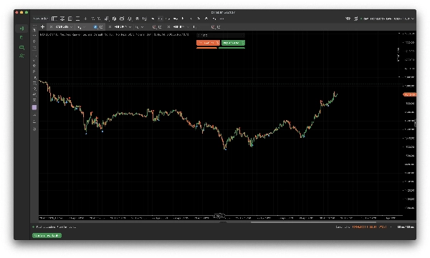Click the horizontal scrollbar below the chart
Viewport: 430px width, 258px height.
313,222
